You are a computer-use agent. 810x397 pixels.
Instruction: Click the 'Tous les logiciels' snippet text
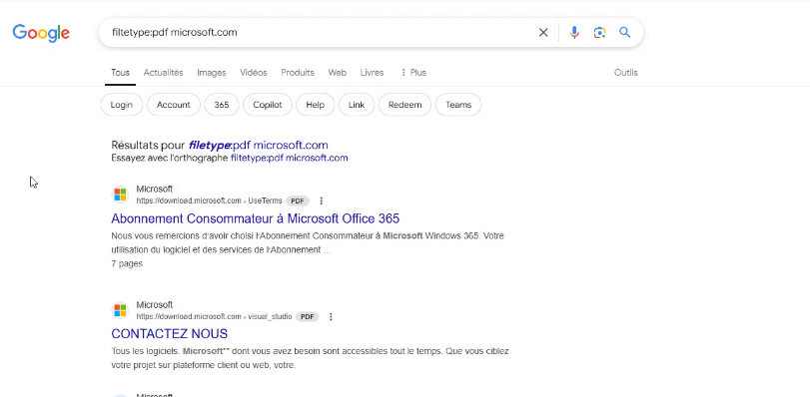(x=310, y=358)
